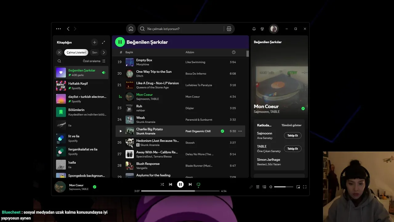Open the Post Orgasmic Chill album link
394x222 pixels.
(x=198, y=131)
